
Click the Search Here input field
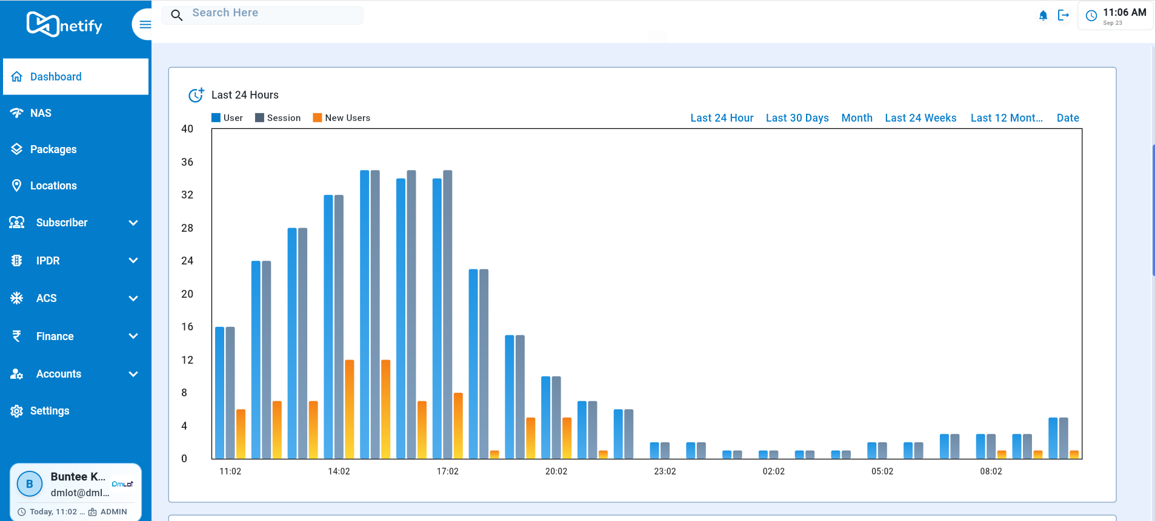273,13
